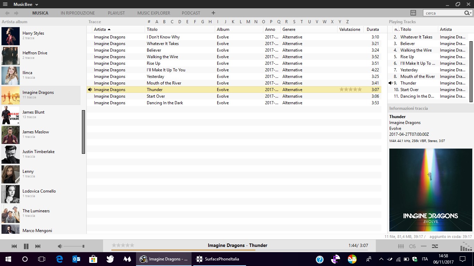
Task: Open the MUSIC EXPLORER tab
Action: pyautogui.click(x=154, y=13)
